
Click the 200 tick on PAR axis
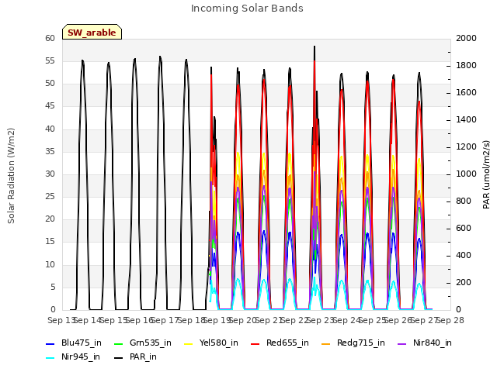[464, 282]
